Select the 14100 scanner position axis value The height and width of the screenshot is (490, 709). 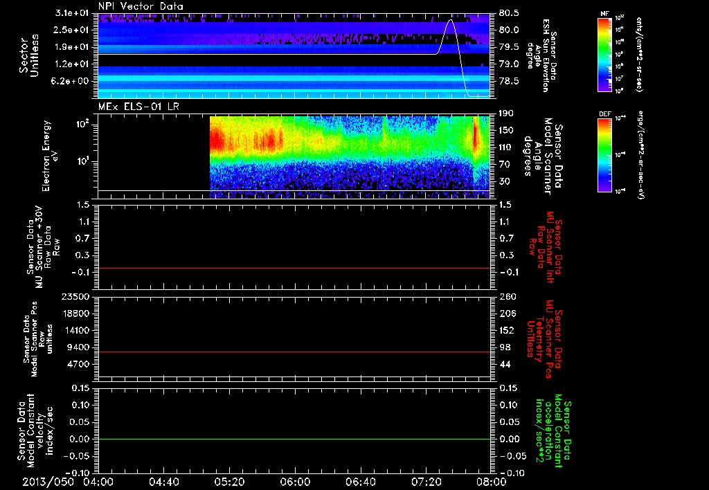(x=75, y=330)
